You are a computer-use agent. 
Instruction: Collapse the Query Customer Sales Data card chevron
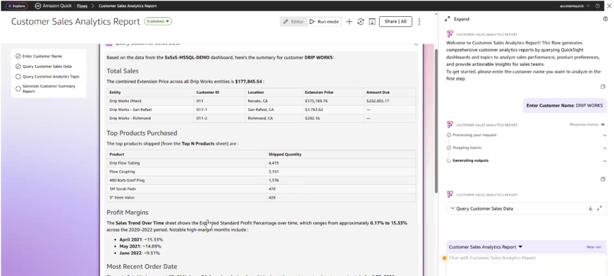click(x=453, y=209)
